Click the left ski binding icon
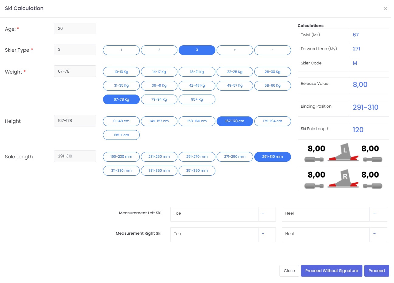The image size is (394, 283). [x=343, y=152]
